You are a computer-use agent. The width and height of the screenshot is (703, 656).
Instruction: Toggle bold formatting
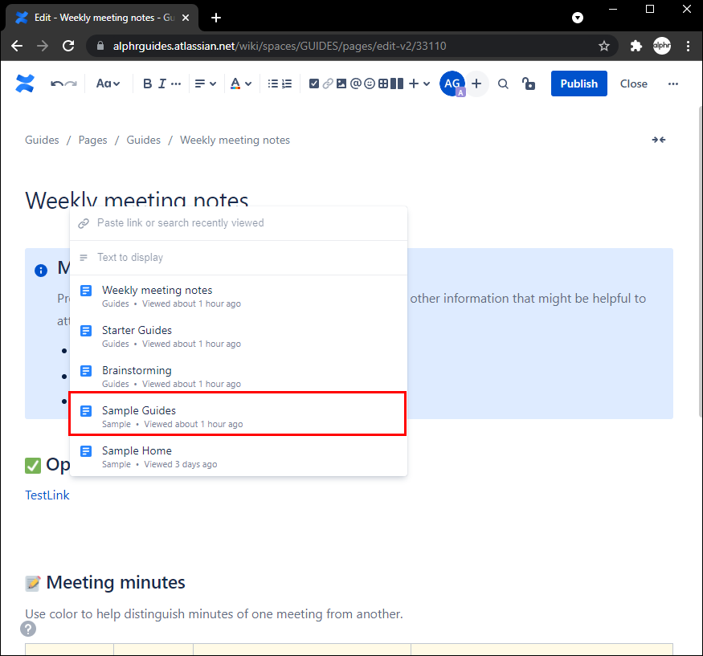click(x=147, y=84)
